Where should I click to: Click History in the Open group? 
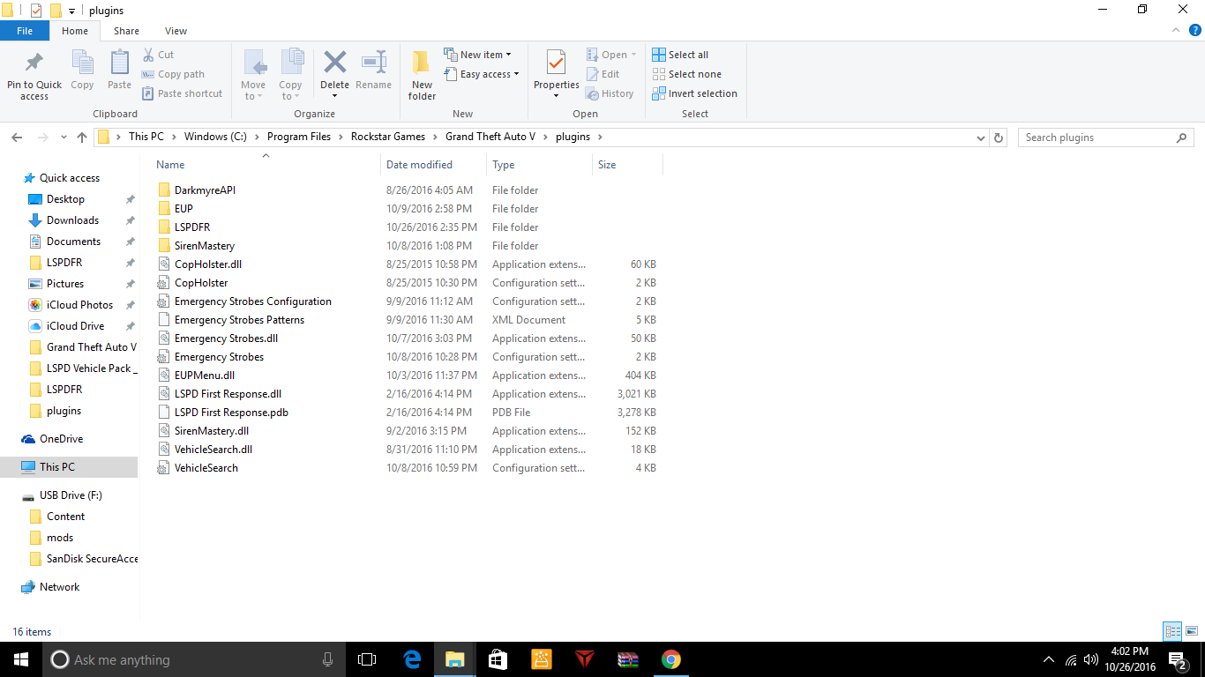(610, 93)
